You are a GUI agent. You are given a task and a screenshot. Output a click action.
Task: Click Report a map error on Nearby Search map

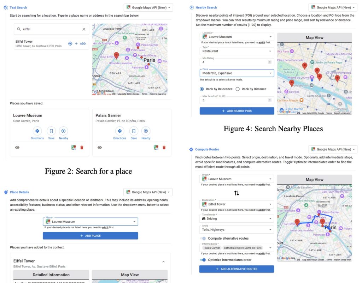[x=342, y=113]
